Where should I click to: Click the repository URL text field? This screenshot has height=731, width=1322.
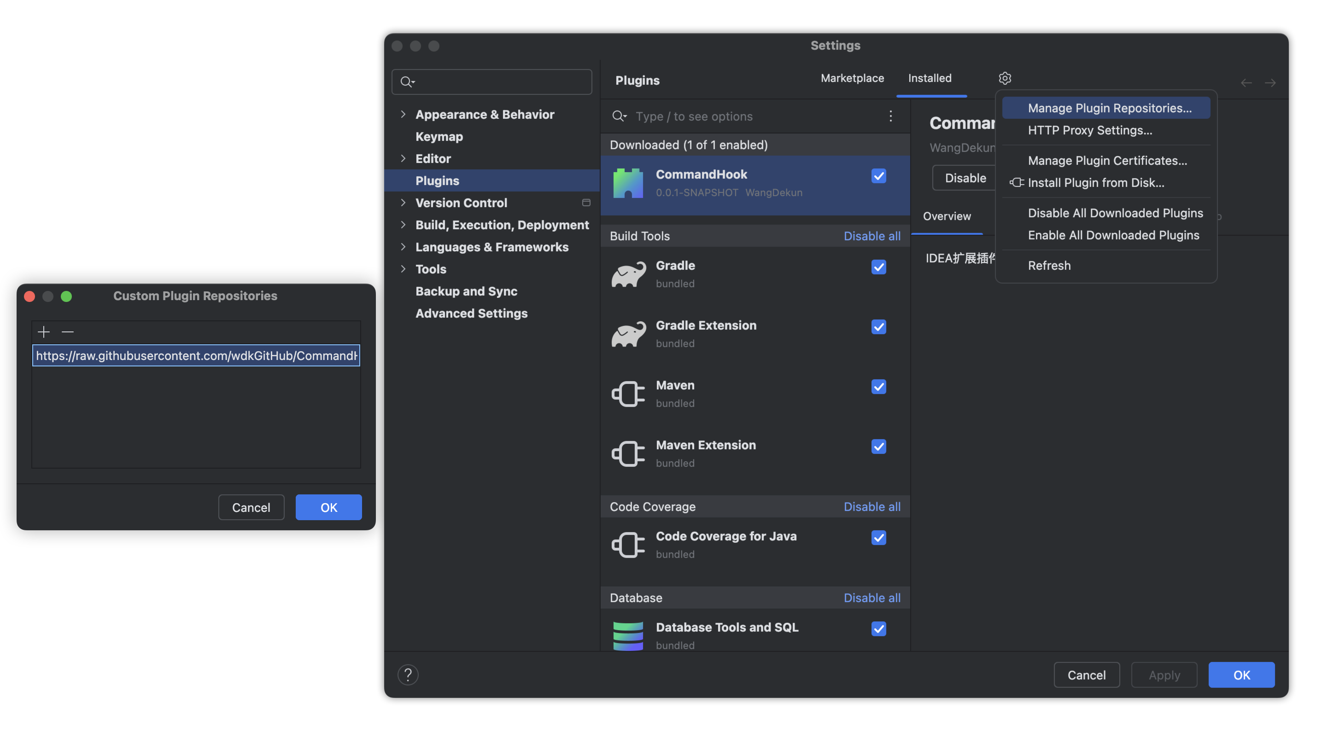click(196, 355)
